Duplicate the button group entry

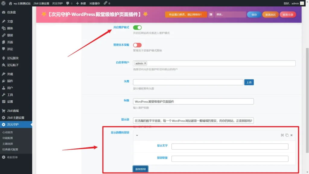(287, 135)
